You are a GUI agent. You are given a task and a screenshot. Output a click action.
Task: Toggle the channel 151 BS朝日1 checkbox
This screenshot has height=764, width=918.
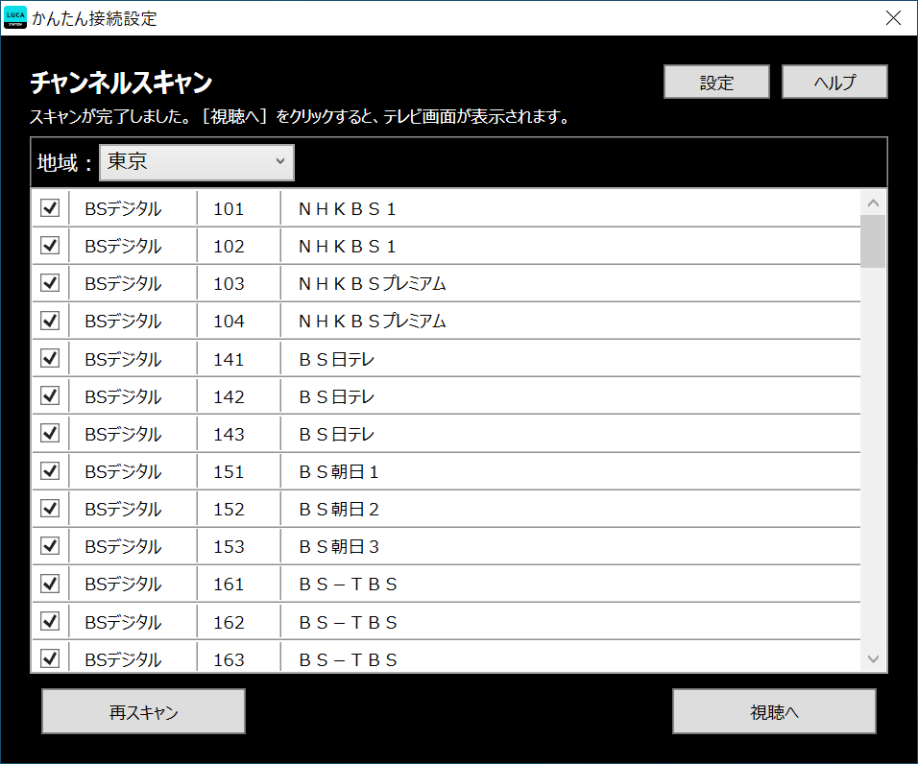click(x=50, y=471)
